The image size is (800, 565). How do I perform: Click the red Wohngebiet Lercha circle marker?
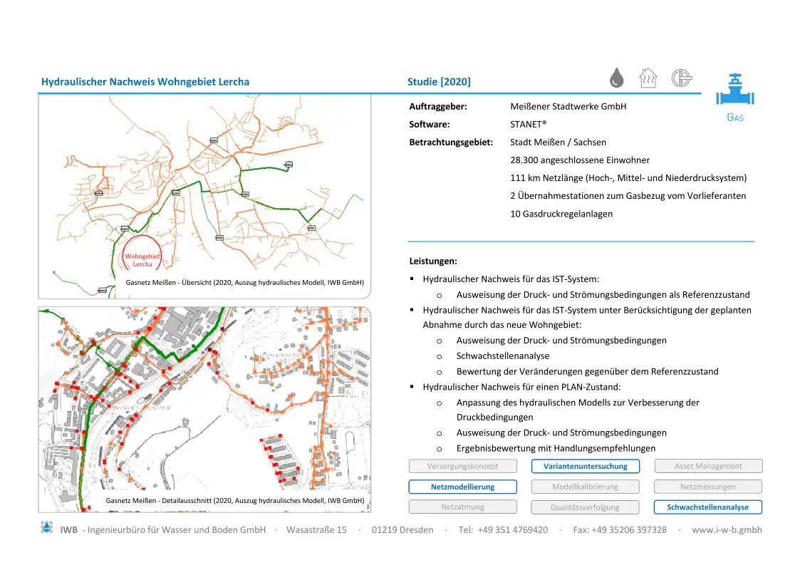coord(142,254)
